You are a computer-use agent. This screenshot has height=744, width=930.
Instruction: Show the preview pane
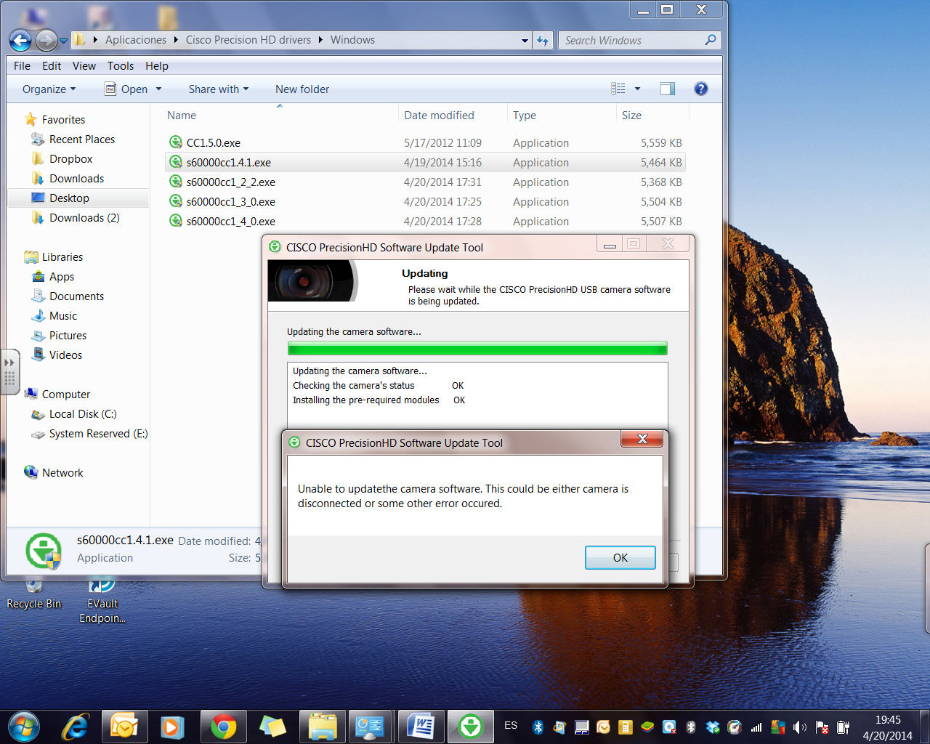[668, 89]
